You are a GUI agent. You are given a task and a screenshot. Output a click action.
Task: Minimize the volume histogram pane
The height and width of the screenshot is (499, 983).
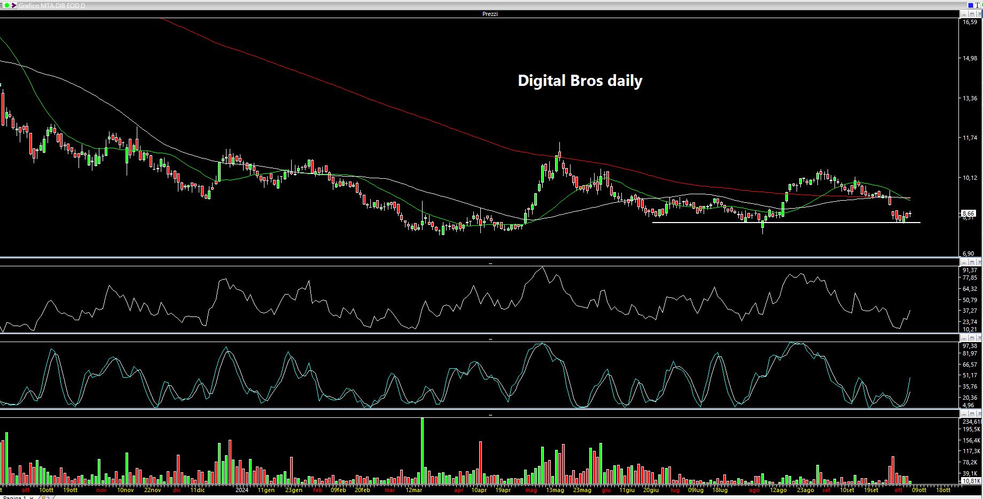964,414
